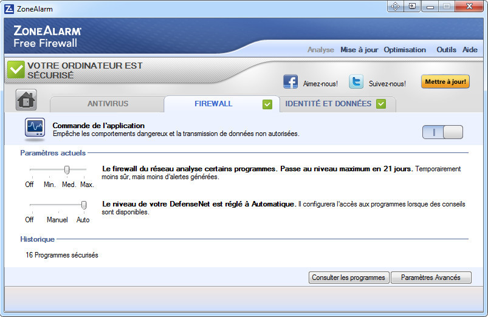Click the DefenseNet slider Off label
488x317 pixels.
(x=29, y=220)
